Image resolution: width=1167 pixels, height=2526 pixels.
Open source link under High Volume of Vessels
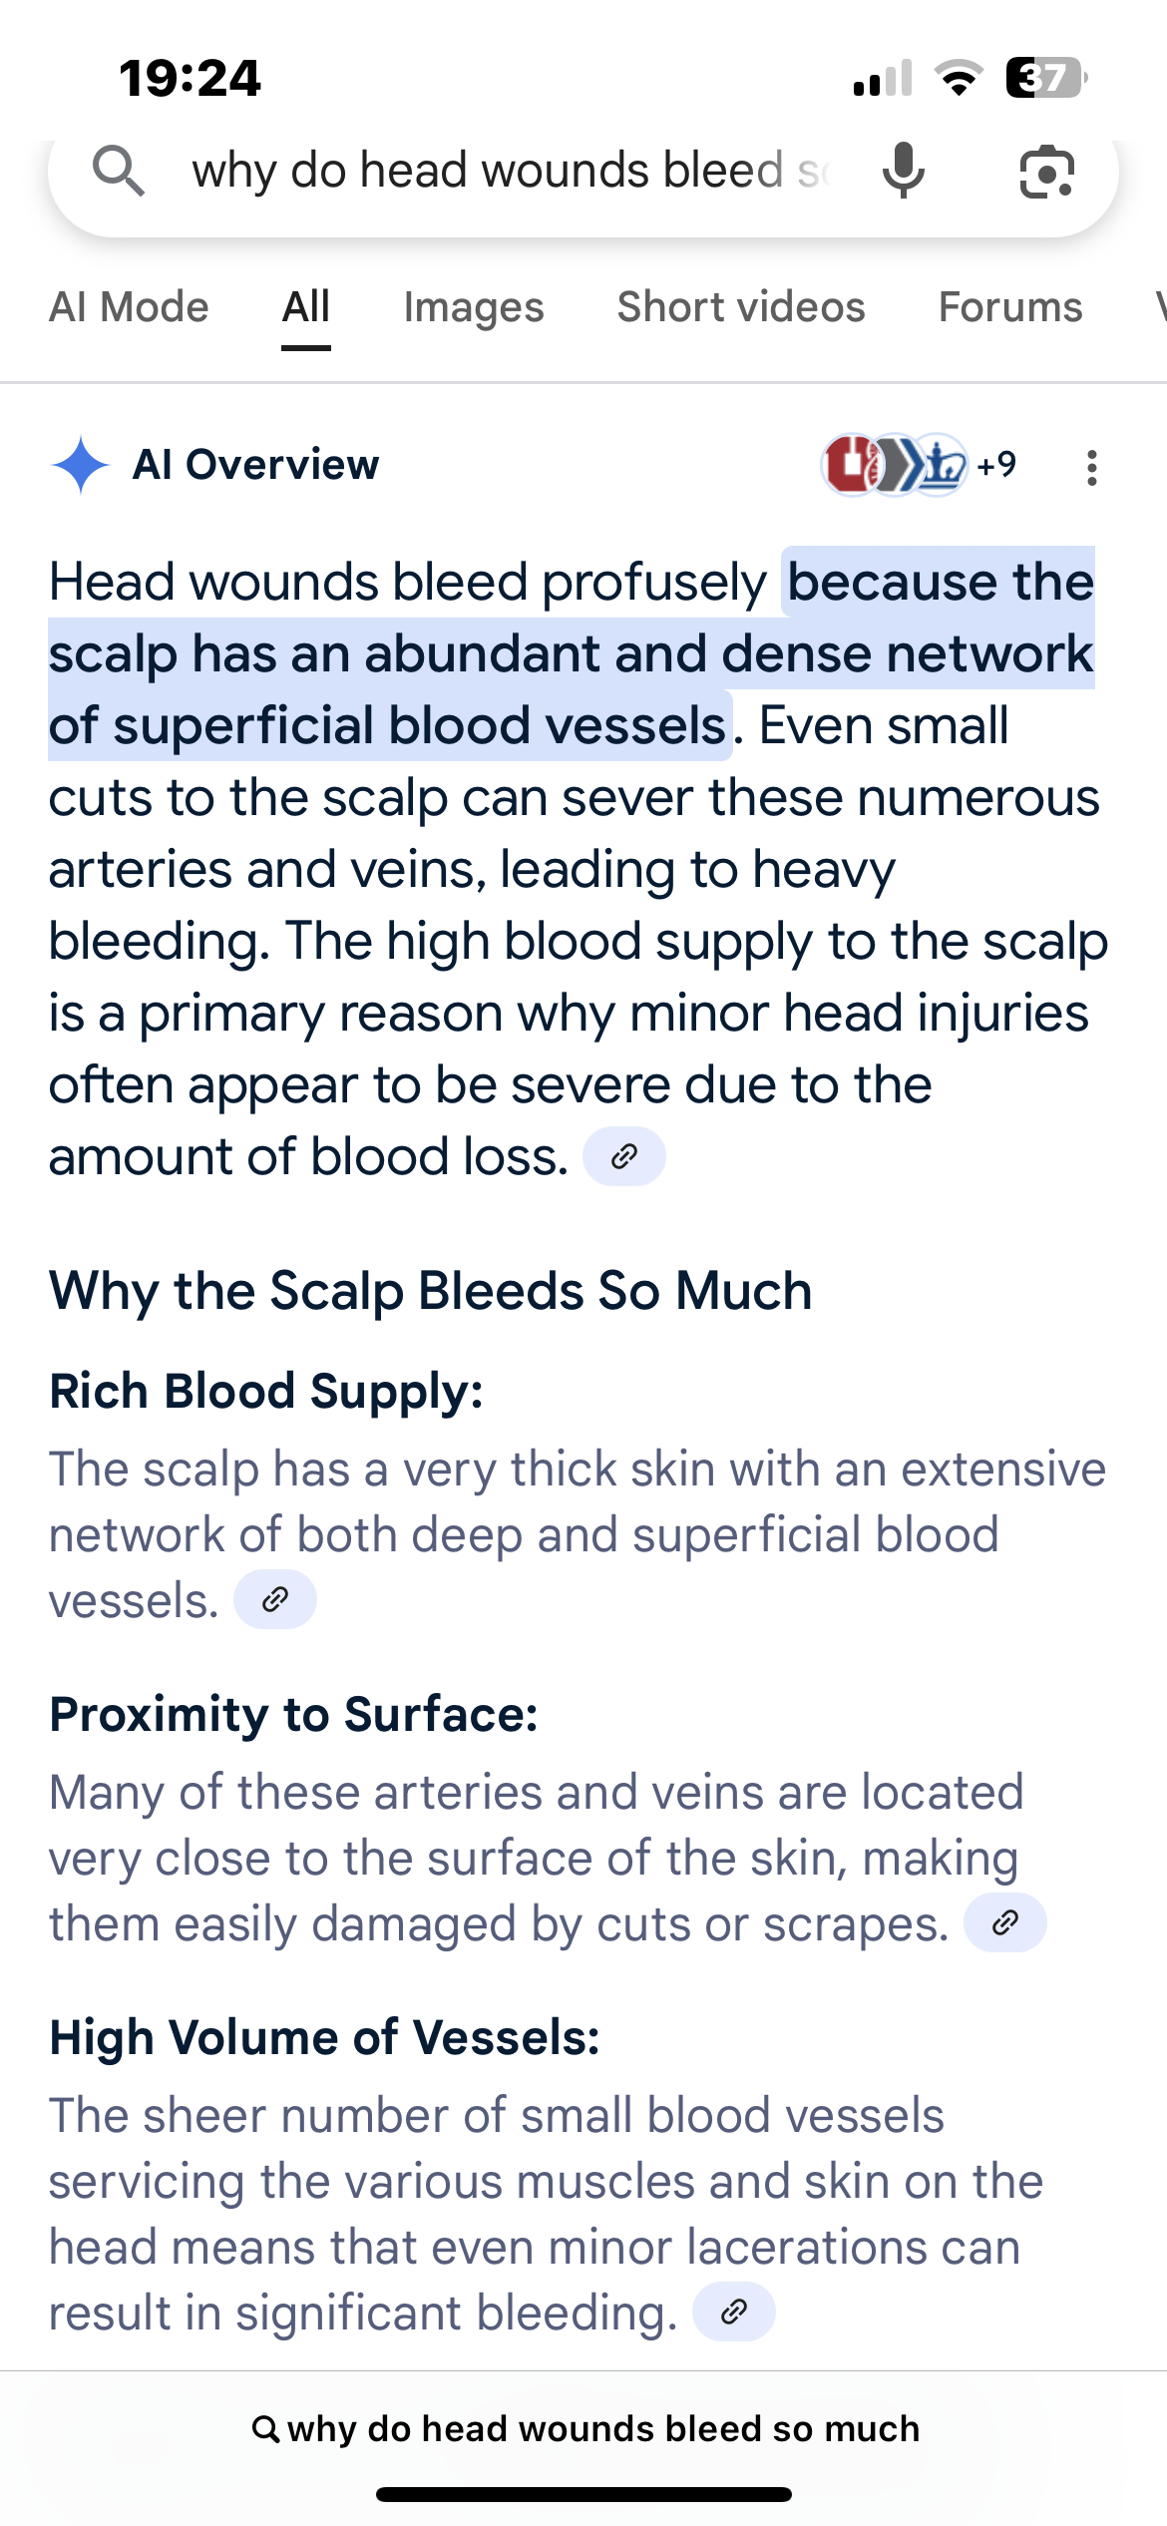coord(734,2311)
